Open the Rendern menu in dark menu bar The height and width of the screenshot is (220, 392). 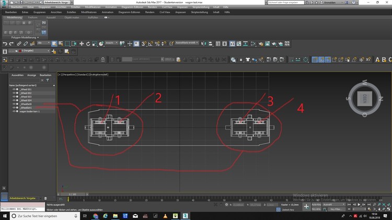(x=150, y=12)
